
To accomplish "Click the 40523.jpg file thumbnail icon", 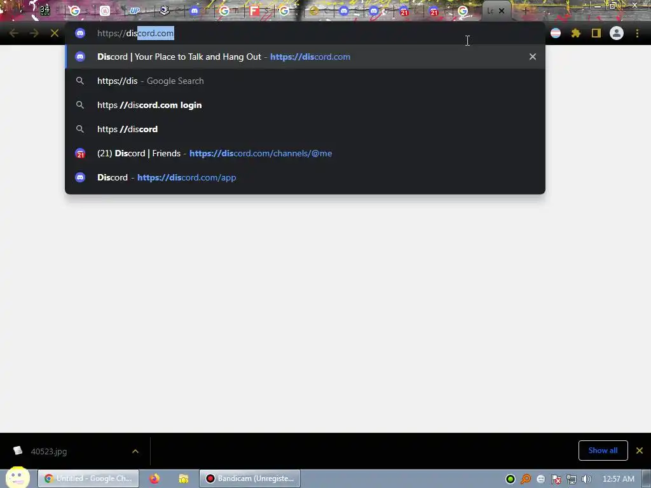I will click(17, 451).
